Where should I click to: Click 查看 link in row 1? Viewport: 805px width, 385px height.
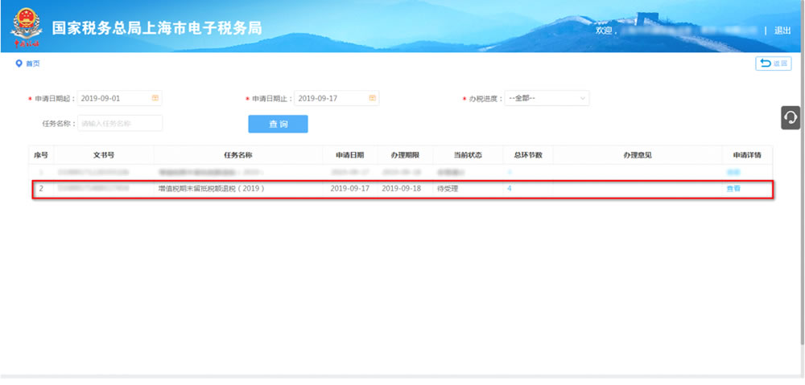click(733, 172)
